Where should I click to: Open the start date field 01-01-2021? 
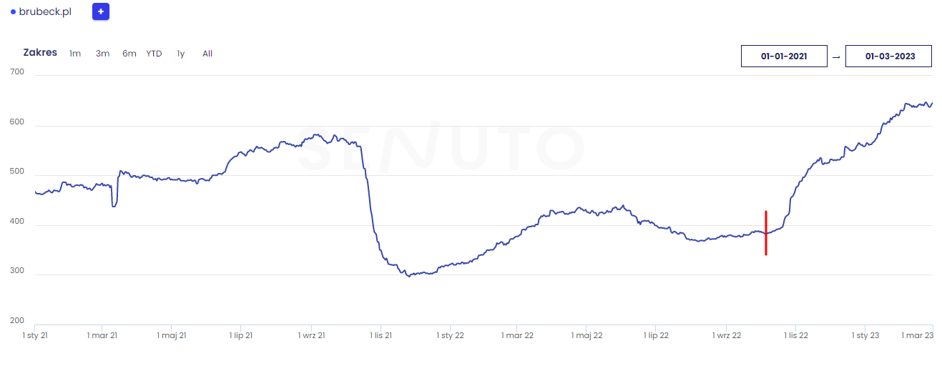pos(784,56)
